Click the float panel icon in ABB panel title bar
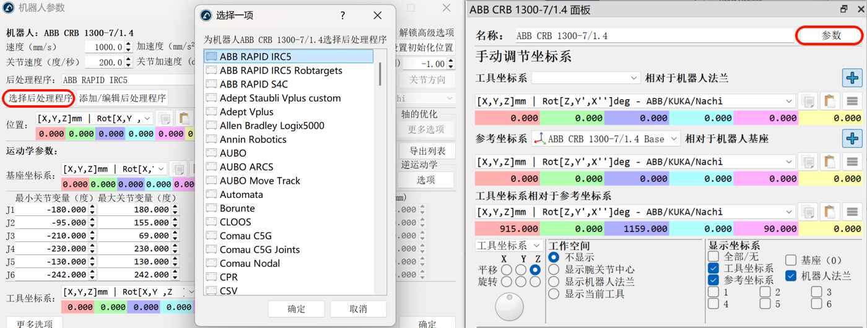 pos(843,9)
